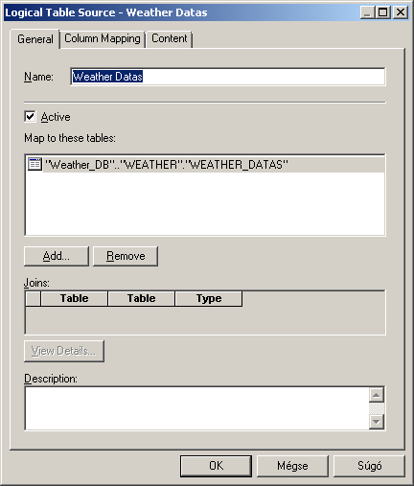
Task: Click into the Name input field
Action: [x=228, y=77]
